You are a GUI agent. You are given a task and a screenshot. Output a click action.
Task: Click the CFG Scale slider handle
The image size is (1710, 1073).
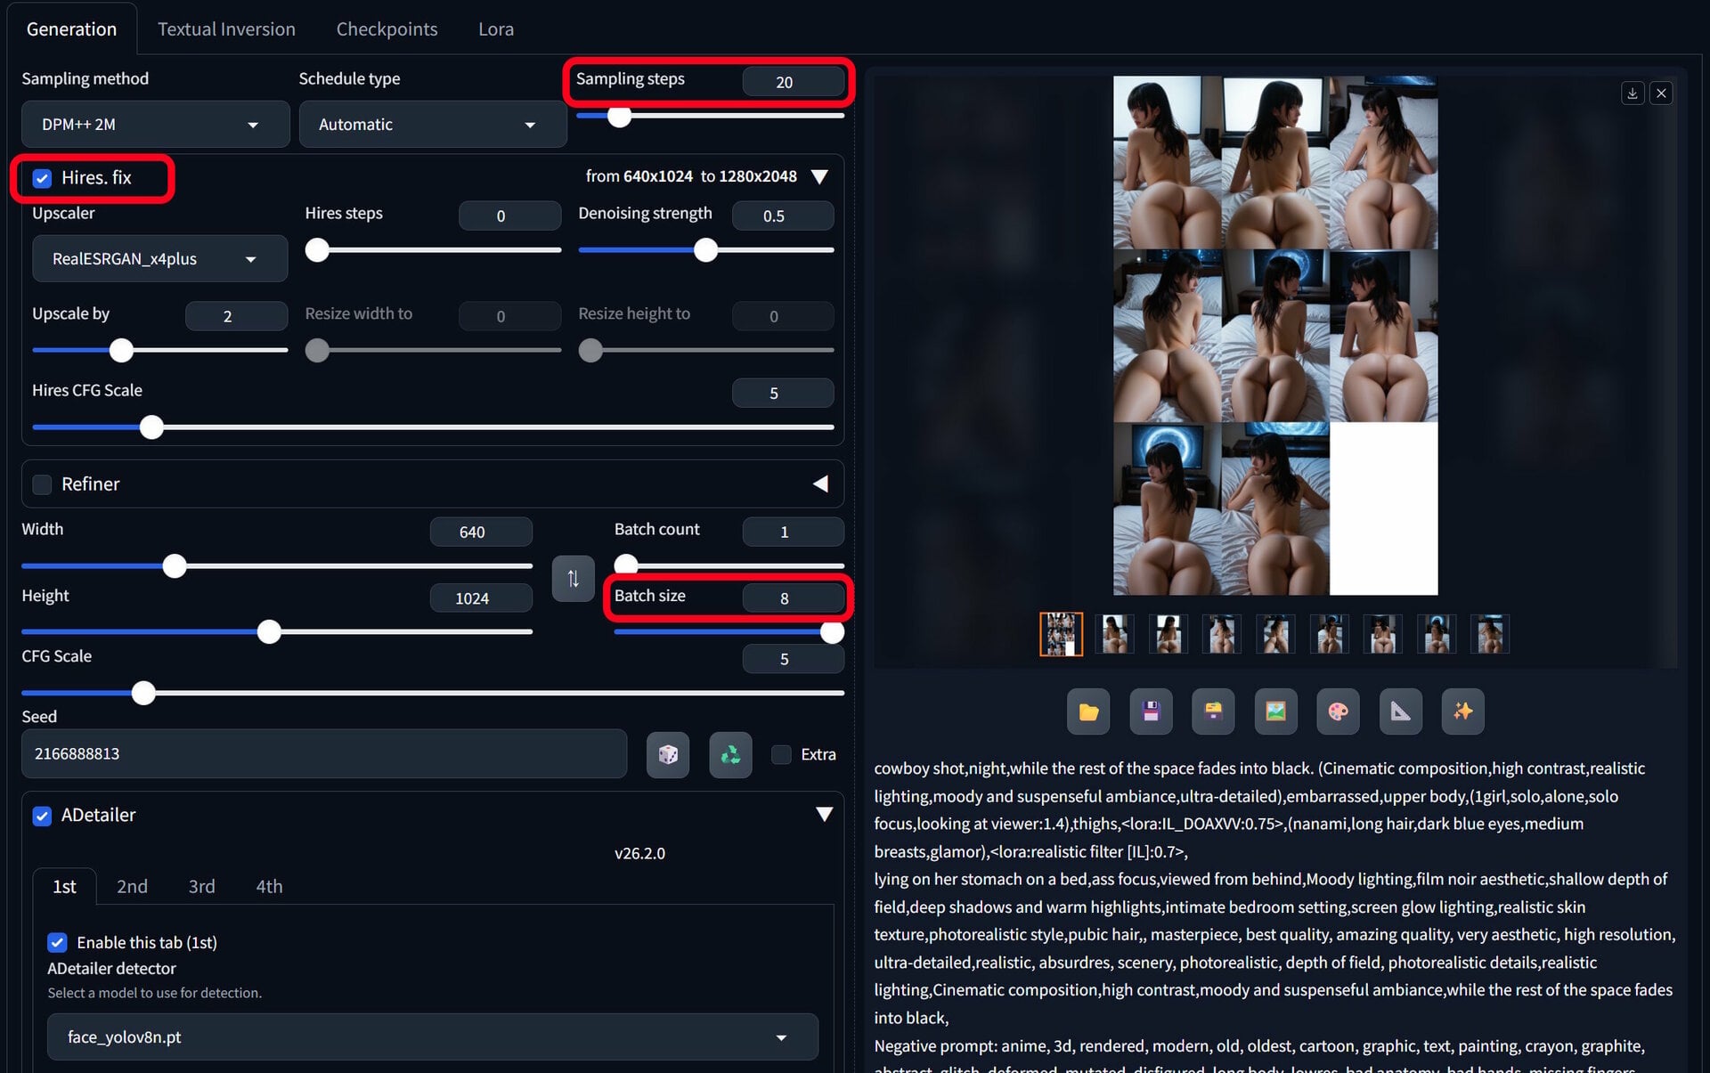143,693
